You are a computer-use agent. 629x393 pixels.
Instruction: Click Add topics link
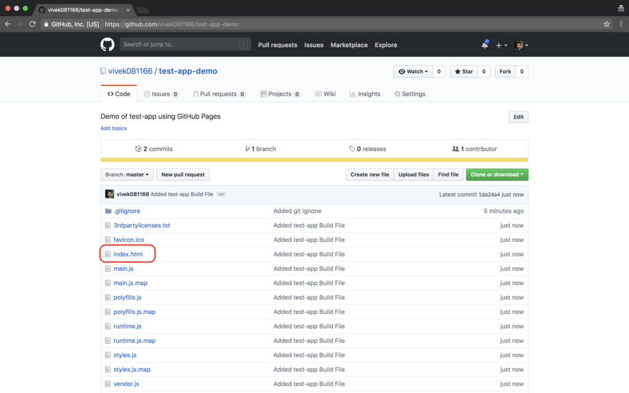pos(114,128)
